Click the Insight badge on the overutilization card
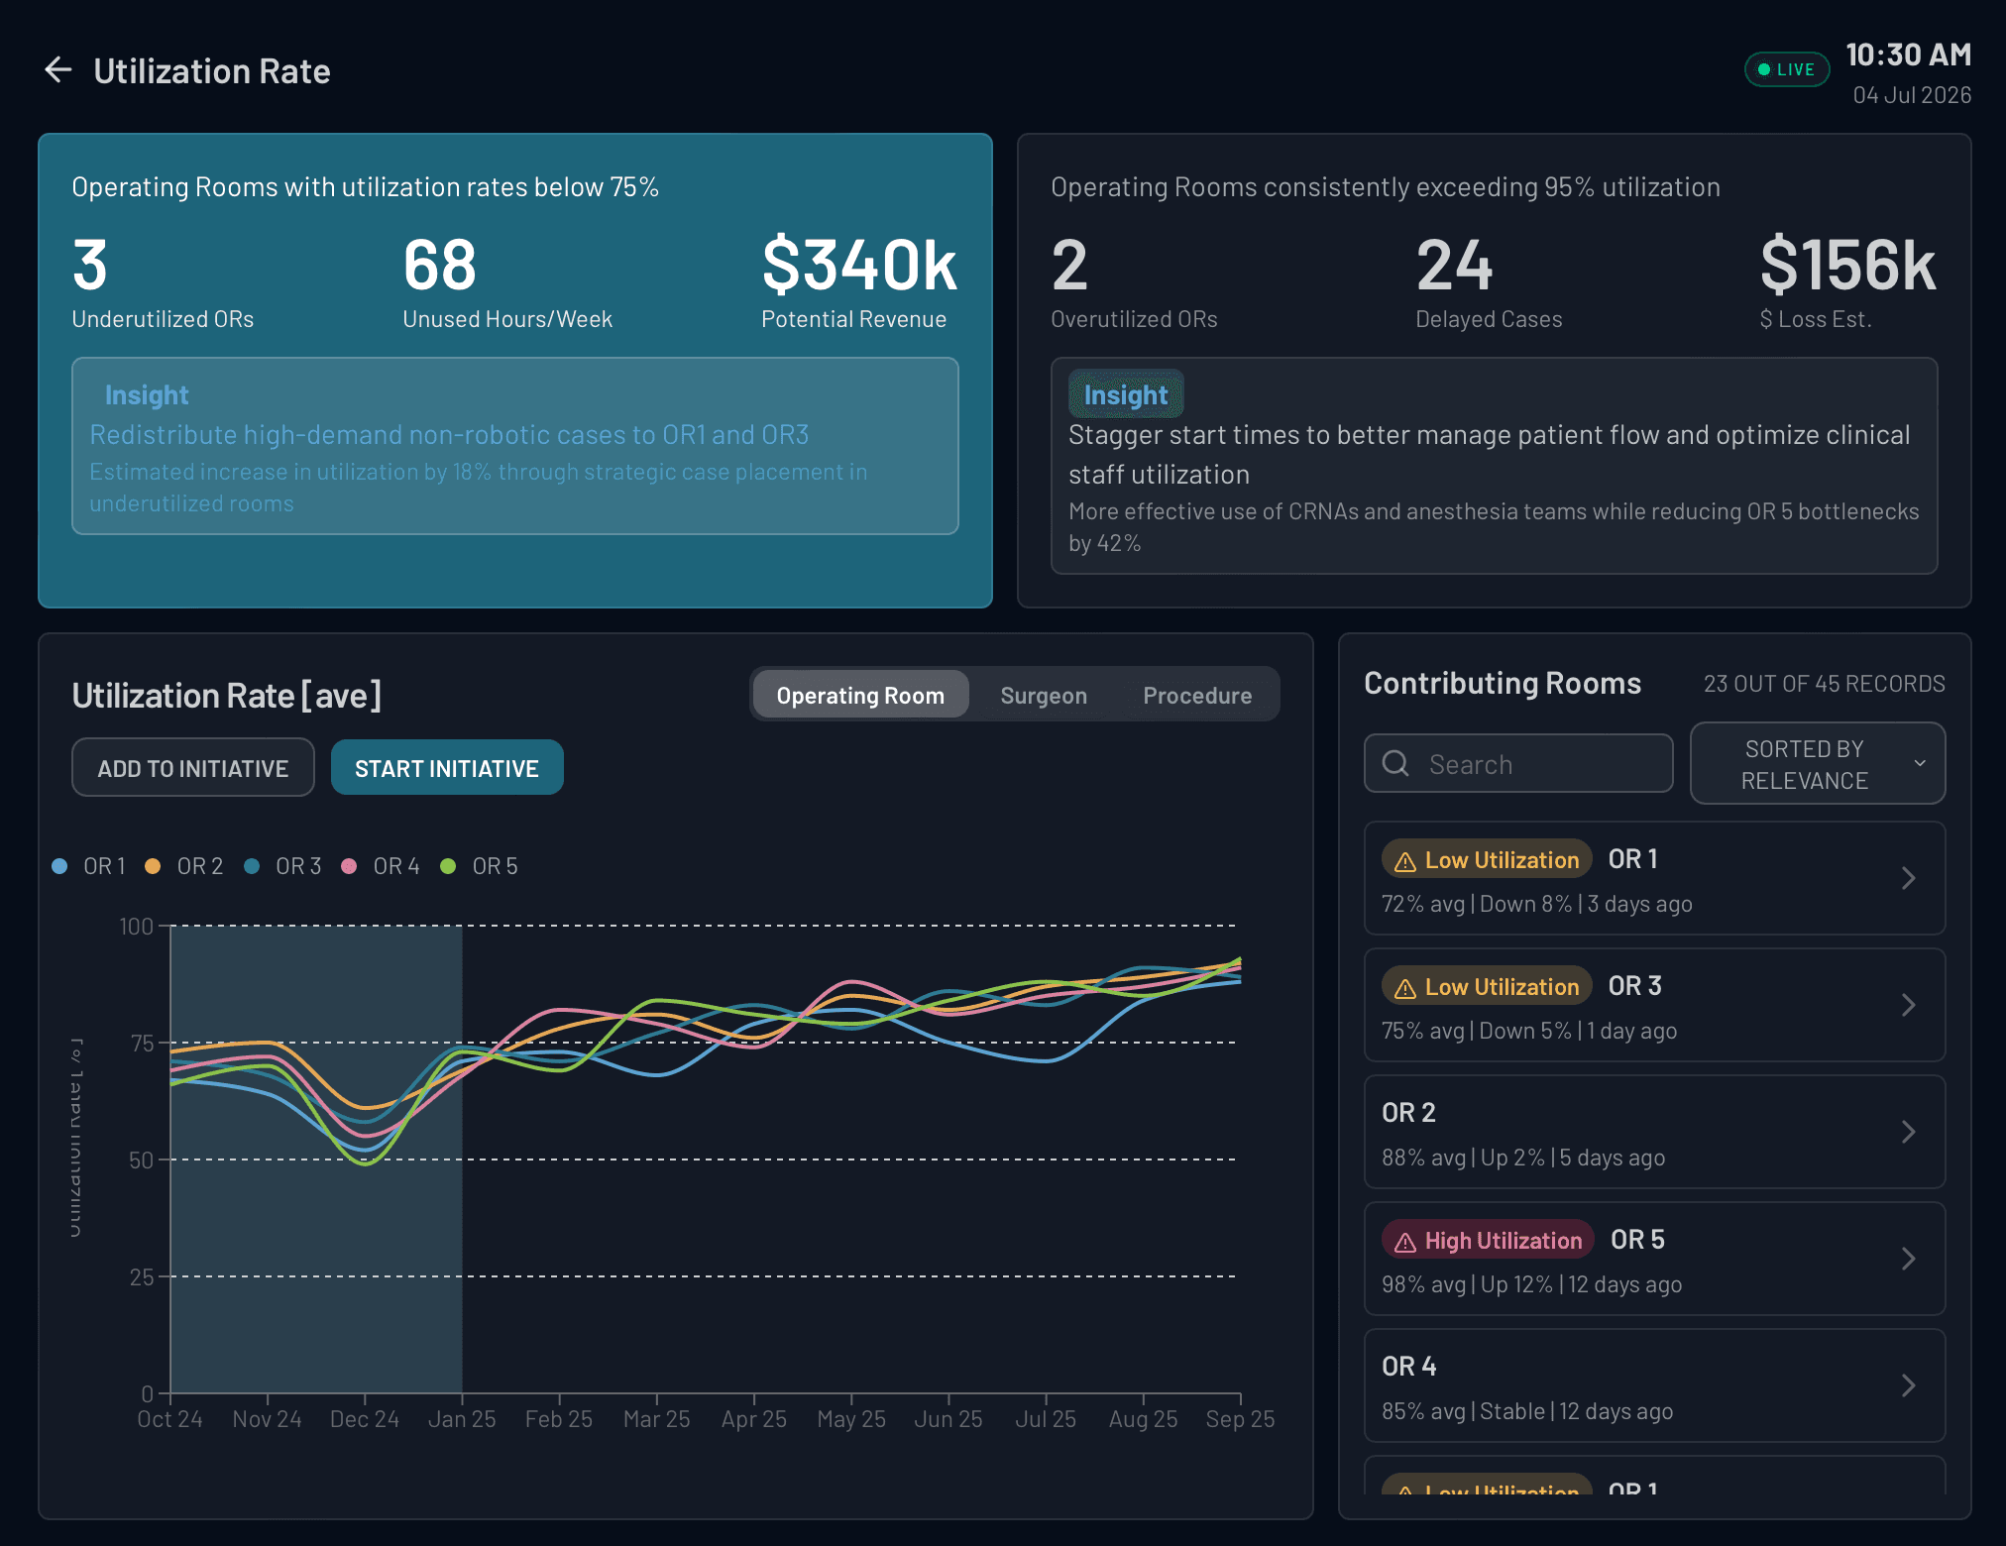 [1126, 393]
